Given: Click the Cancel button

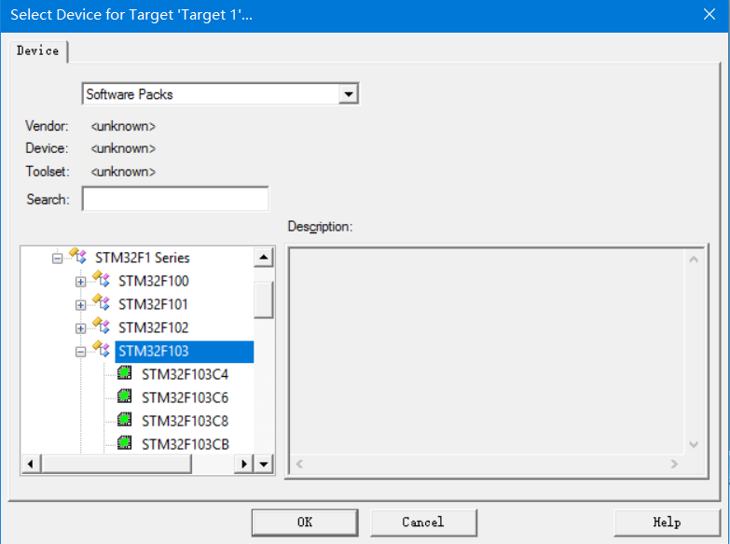Looking at the screenshot, I should [423, 523].
